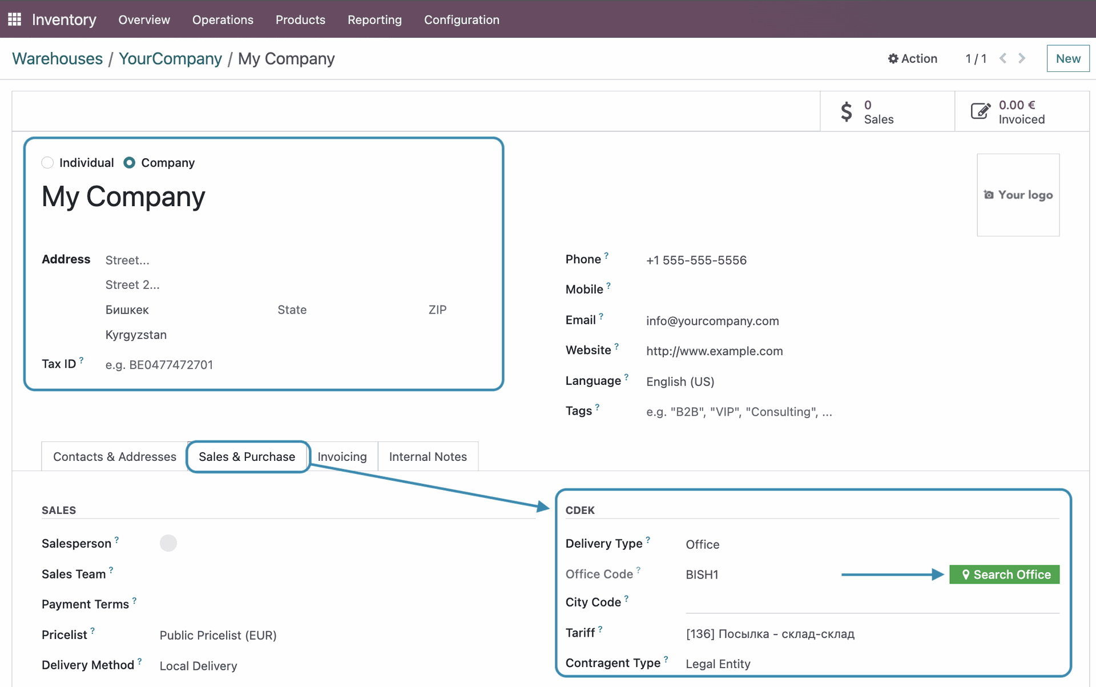Switch to the Invoicing tab
Screen dimensions: 1096x687
point(342,457)
